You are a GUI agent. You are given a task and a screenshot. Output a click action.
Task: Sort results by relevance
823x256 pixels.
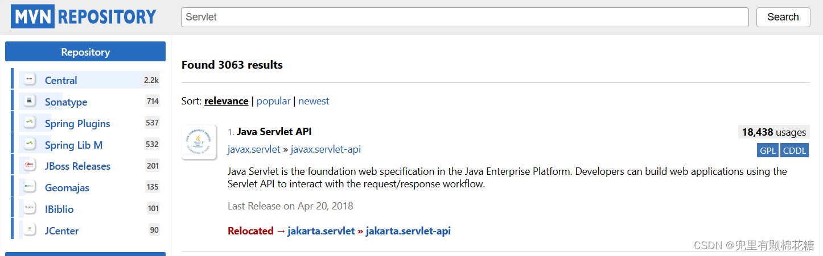click(226, 101)
